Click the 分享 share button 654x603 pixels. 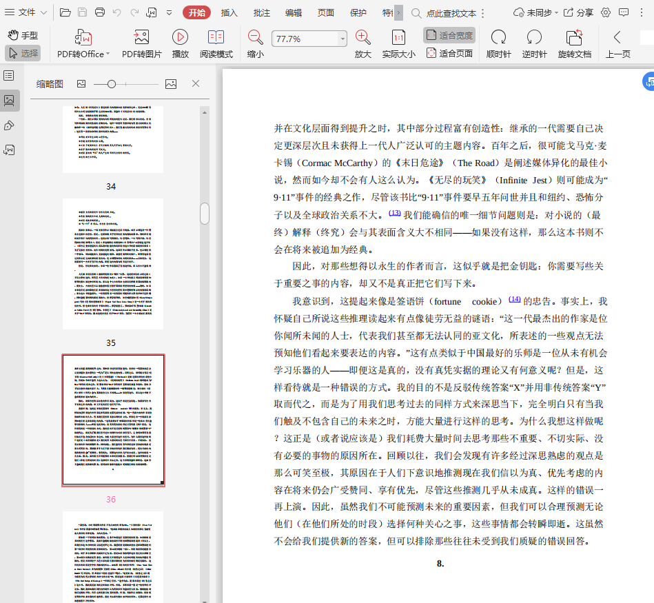578,12
